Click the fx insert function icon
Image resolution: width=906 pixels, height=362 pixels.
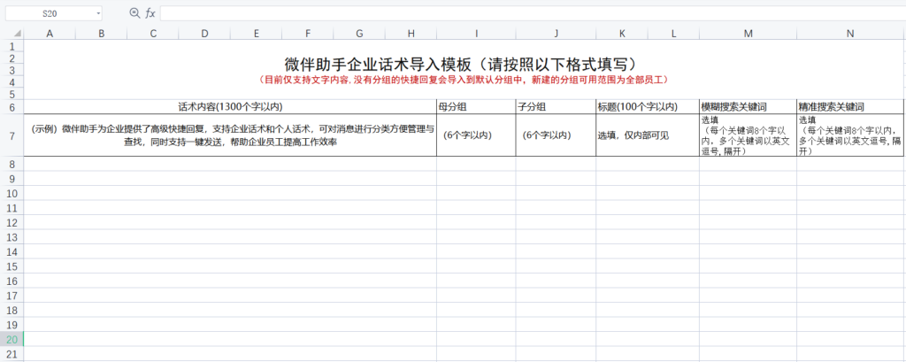[150, 12]
